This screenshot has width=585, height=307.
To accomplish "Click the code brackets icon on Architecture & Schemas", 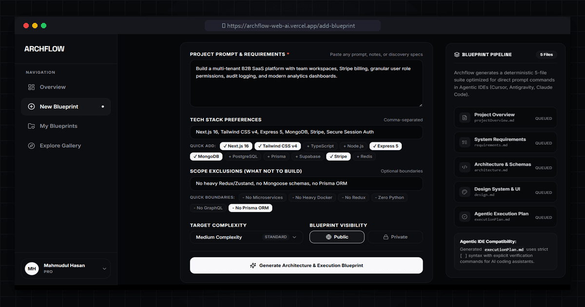I will pos(464,167).
